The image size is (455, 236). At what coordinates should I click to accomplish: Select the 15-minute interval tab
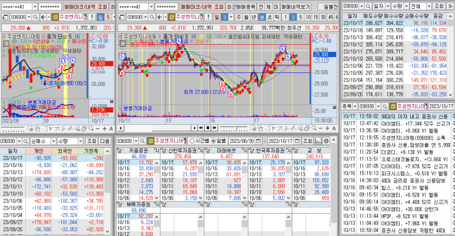click(x=315, y=18)
